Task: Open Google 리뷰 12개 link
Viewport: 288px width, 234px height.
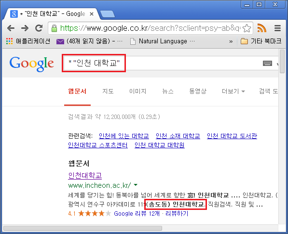Action: [x=137, y=214]
